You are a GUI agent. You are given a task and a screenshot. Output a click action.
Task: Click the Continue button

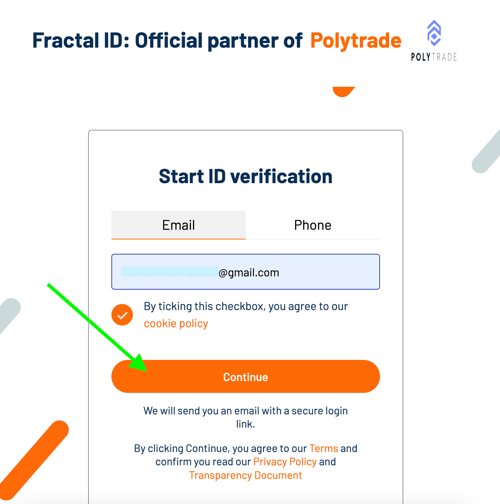(x=246, y=376)
